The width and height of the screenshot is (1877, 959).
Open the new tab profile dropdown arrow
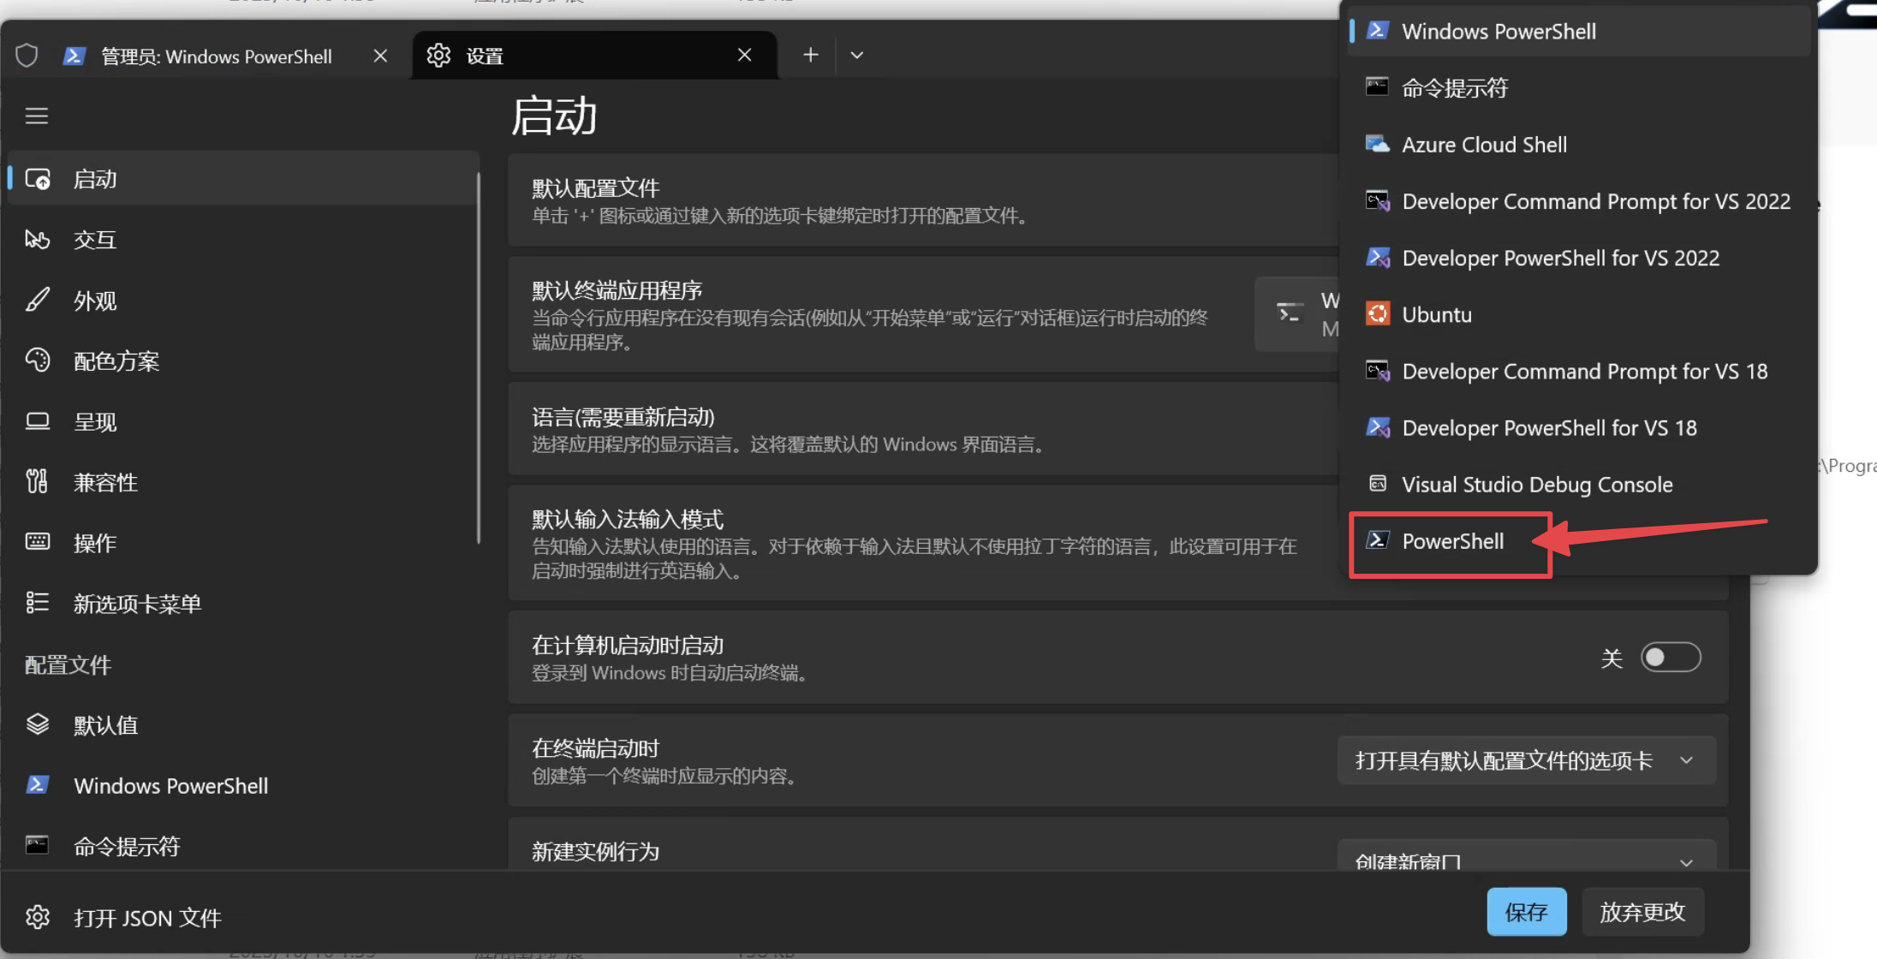[856, 56]
